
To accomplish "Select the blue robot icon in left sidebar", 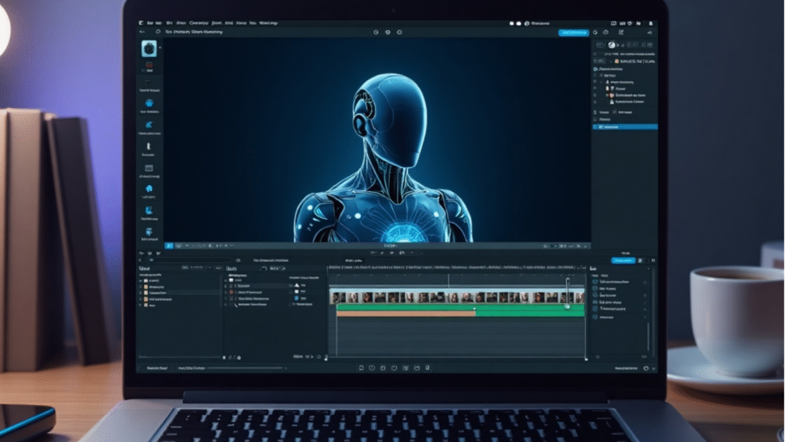I will pos(149,103).
